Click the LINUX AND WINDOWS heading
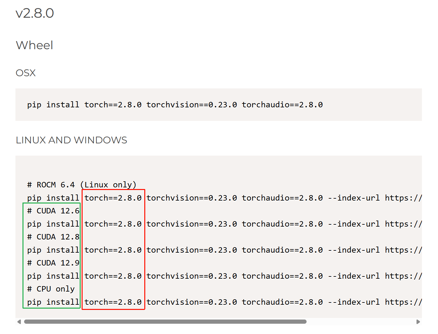The image size is (438, 334). tap(71, 140)
